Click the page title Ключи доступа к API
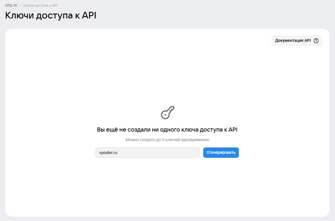Image resolution: width=335 pixels, height=221 pixels. [x=51, y=16]
